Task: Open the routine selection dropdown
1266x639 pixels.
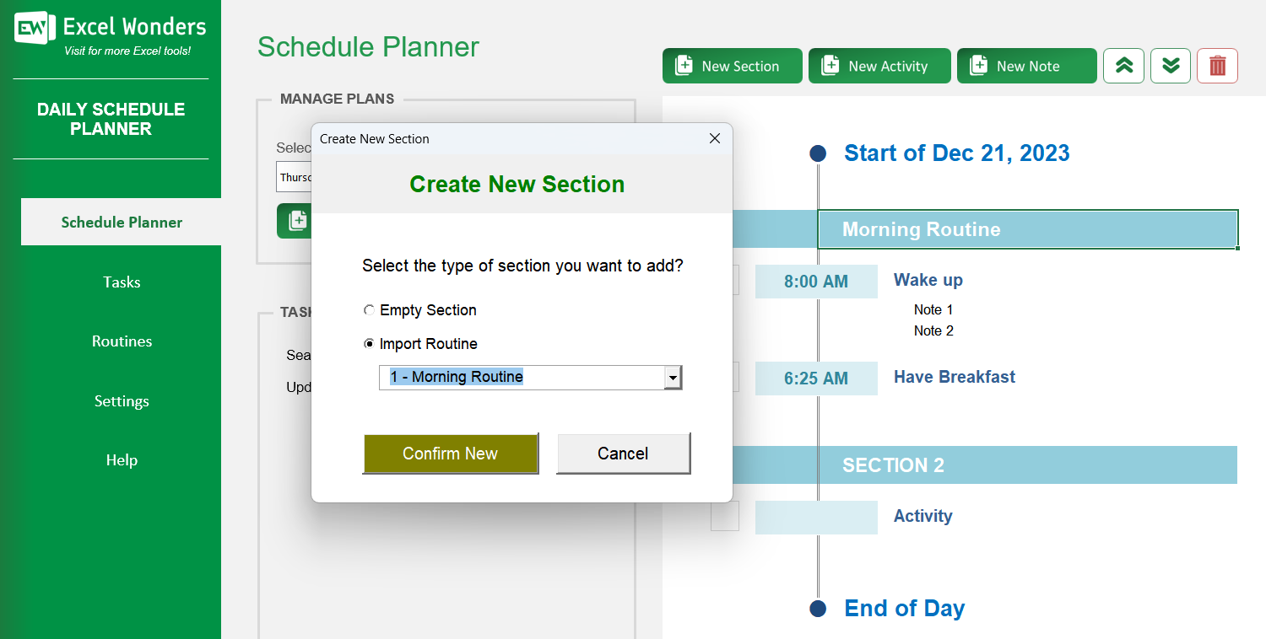Action: coord(673,377)
